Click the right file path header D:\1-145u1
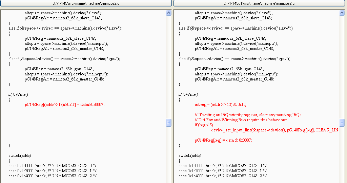 (x=259, y=3)
